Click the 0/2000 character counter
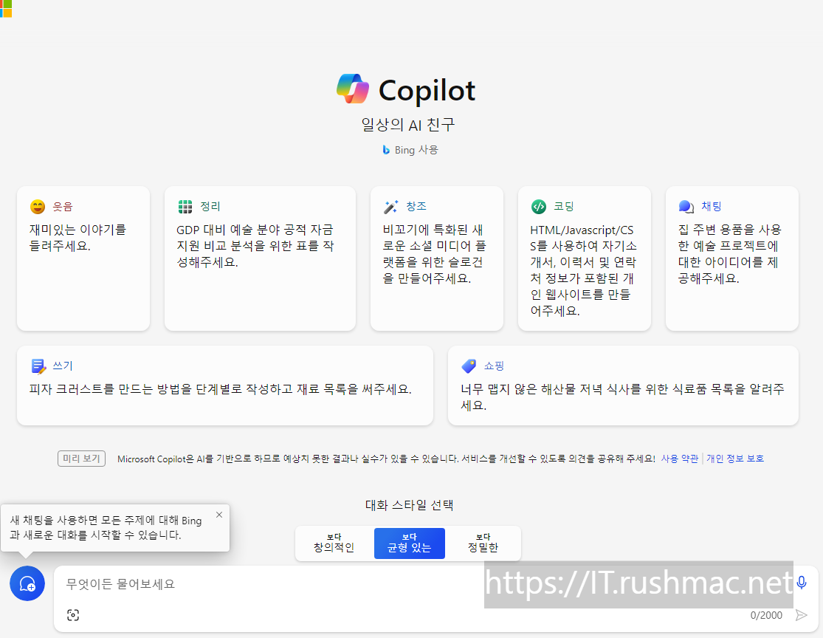This screenshot has width=823, height=638. 766,615
